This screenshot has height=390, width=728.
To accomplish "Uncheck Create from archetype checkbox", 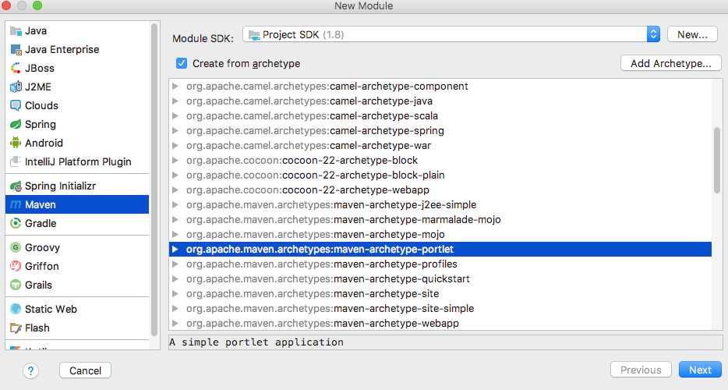I will 182,63.
